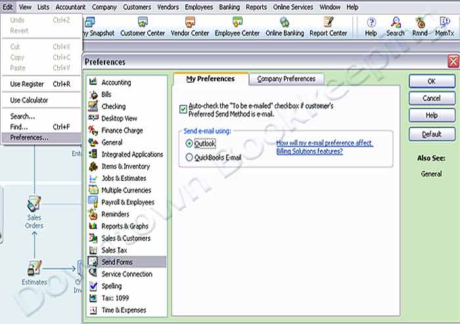The image size is (460, 324).
Task: Select General in the preferences list
Action: pos(127,142)
